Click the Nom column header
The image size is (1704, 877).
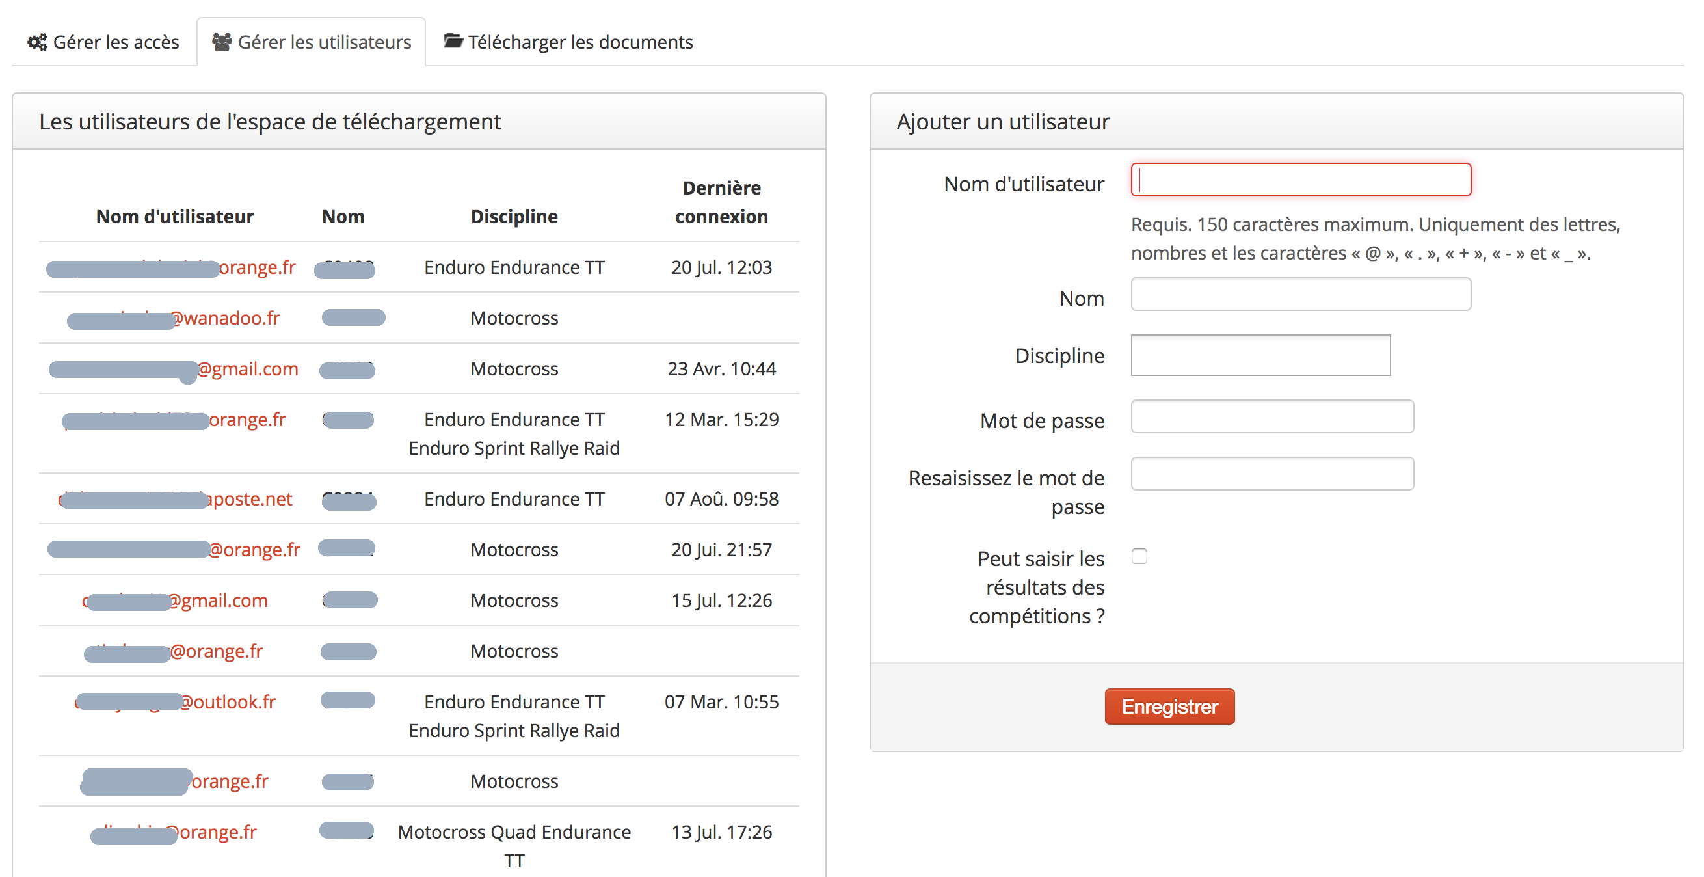pyautogui.click(x=343, y=217)
